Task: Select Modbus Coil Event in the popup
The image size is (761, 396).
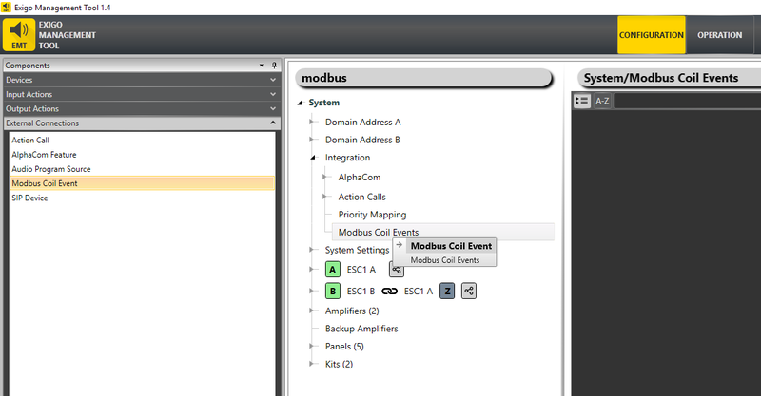Action: [451, 246]
